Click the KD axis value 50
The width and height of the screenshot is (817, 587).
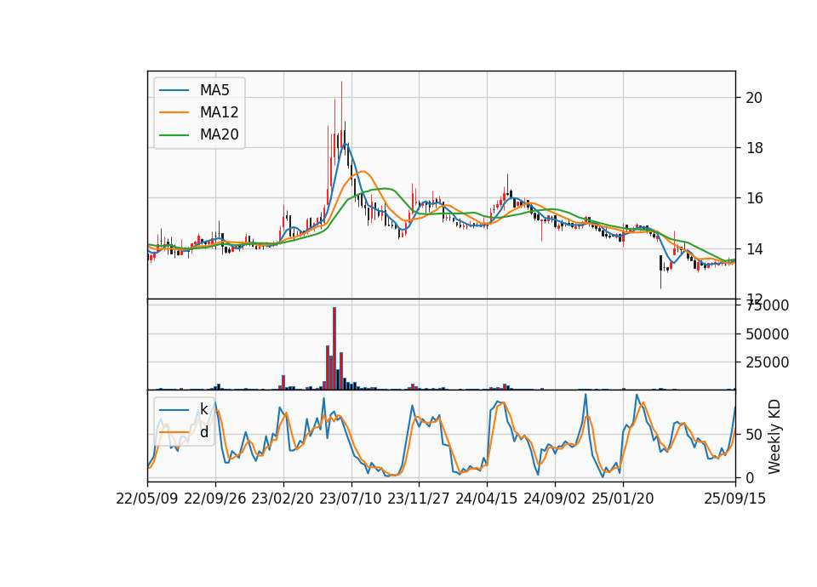[x=754, y=435]
